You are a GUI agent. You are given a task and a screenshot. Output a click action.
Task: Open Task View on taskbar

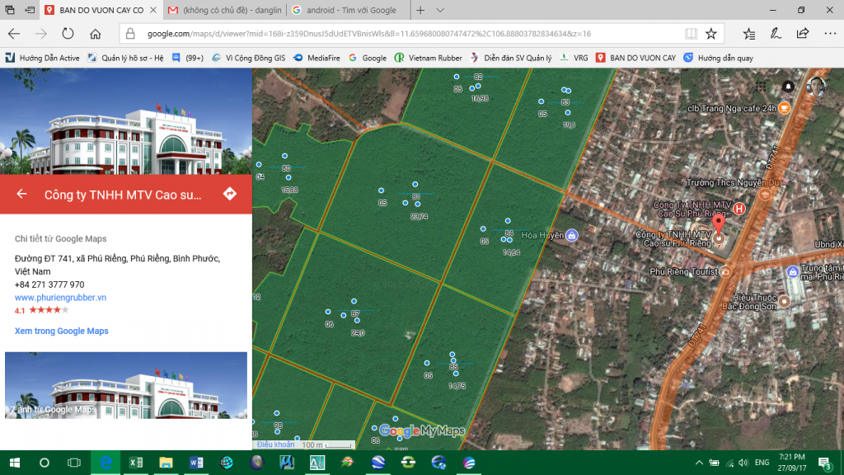coord(74,463)
